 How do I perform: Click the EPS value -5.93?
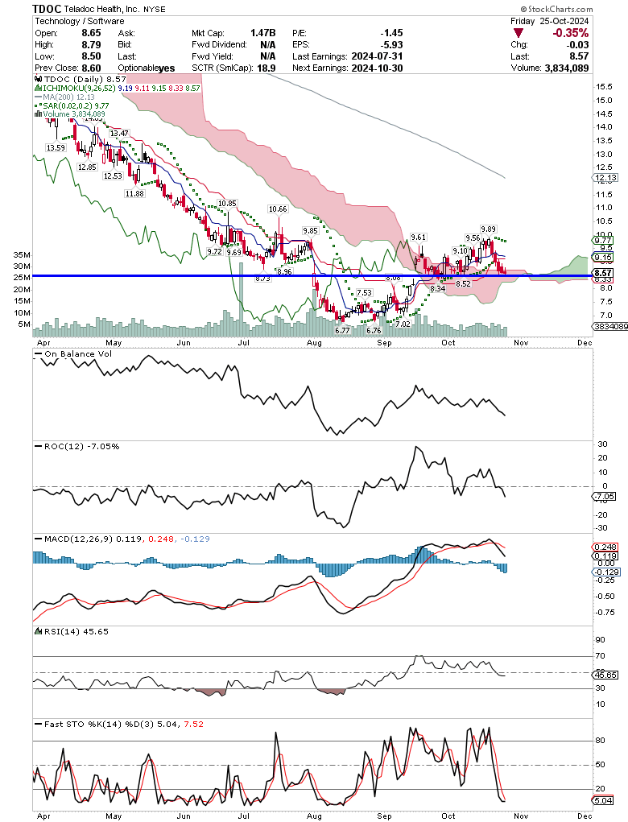click(391, 44)
